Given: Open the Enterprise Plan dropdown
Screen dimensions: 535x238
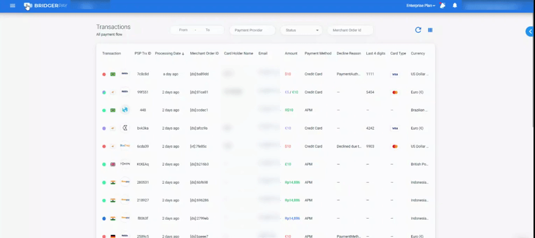Looking at the screenshot, I should pos(421,5).
